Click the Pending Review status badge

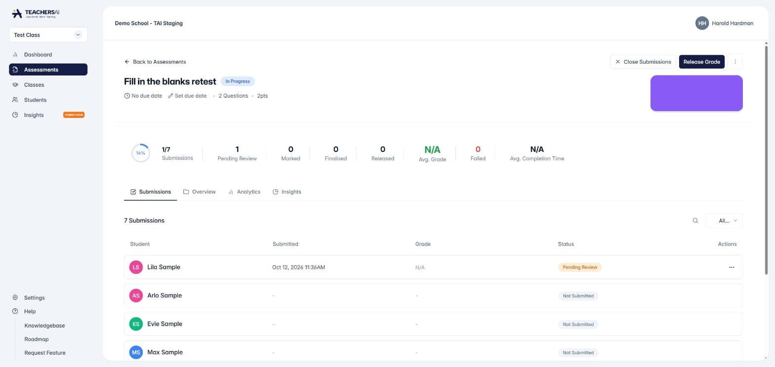(x=580, y=267)
